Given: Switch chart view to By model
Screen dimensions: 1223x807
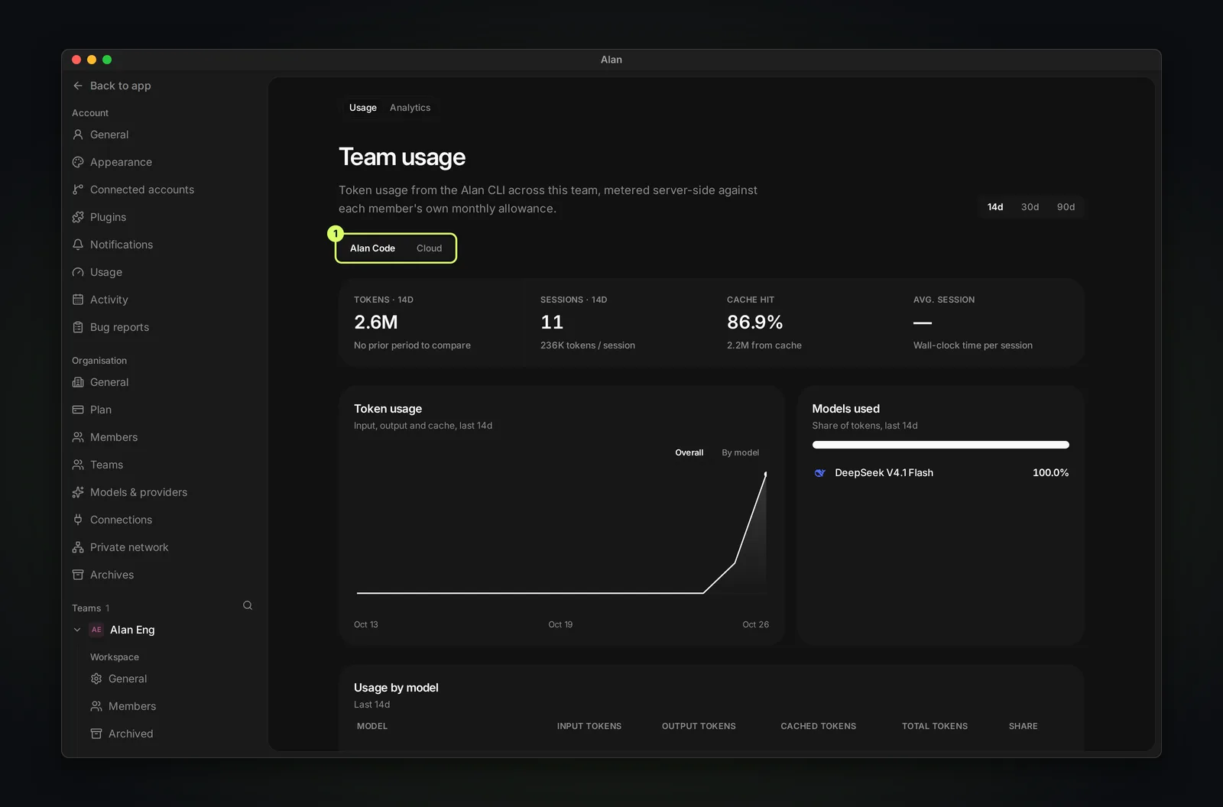Looking at the screenshot, I should [740, 452].
